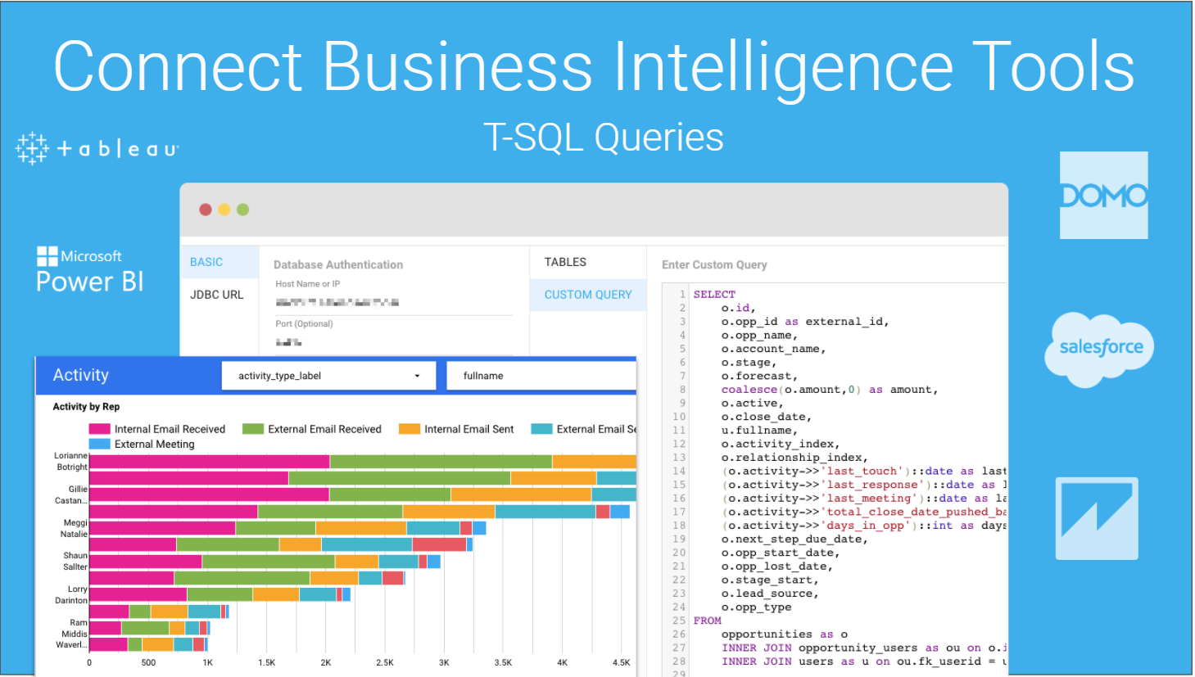The width and height of the screenshot is (1195, 677).
Task: Click the DOMO logo tile
Action: (x=1103, y=195)
